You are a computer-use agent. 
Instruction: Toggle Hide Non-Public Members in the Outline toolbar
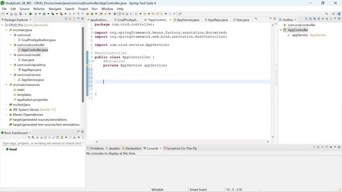pyautogui.click(x=323, y=19)
